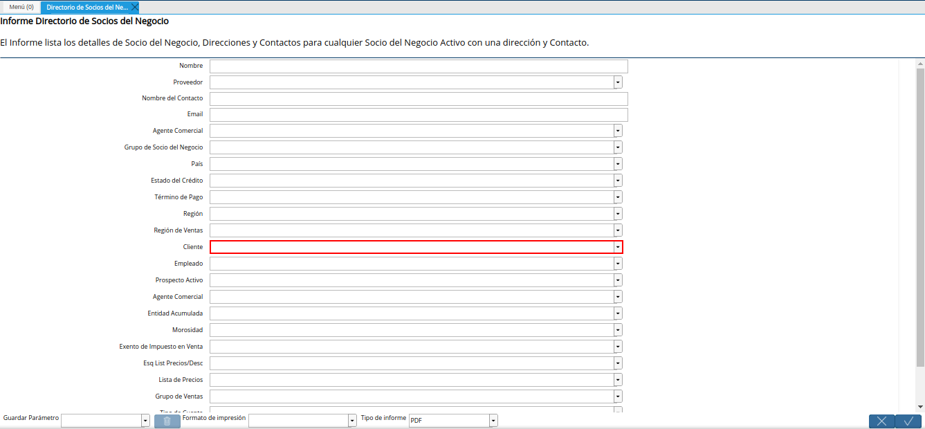
Task: Focus the Nombre text field
Action: tap(419, 66)
